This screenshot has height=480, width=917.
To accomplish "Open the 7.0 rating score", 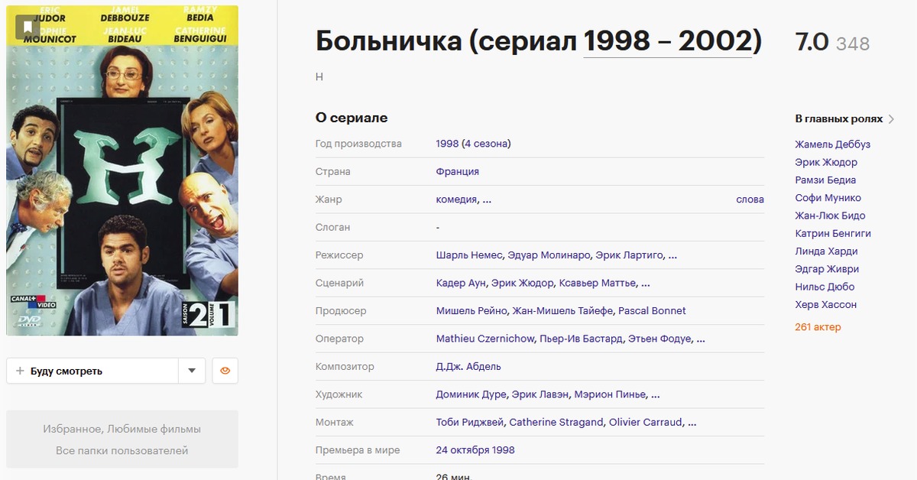I will click(x=812, y=43).
